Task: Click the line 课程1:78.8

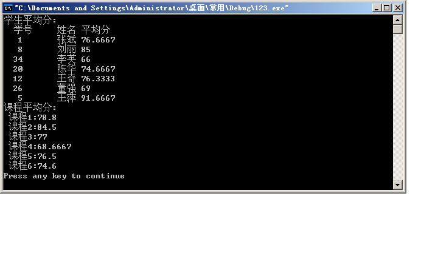Action: [32, 117]
